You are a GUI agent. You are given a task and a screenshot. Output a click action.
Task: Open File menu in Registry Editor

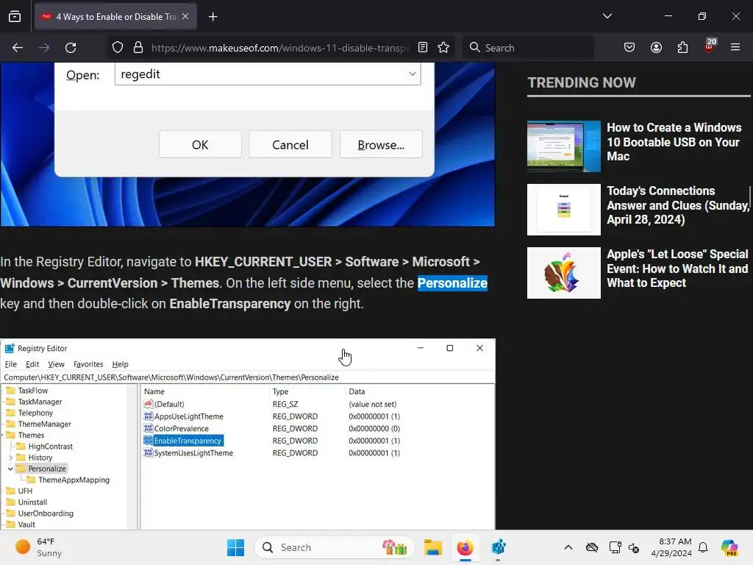10,364
